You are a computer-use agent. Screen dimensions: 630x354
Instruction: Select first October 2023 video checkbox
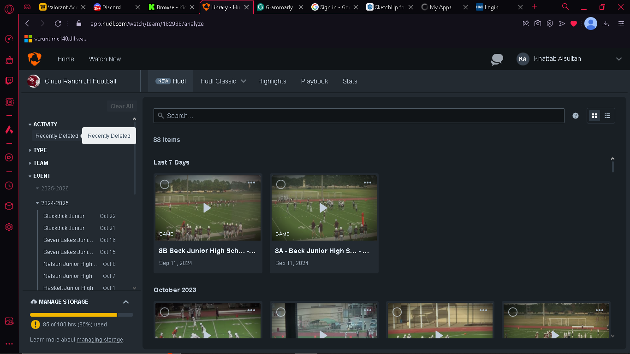[165, 312]
